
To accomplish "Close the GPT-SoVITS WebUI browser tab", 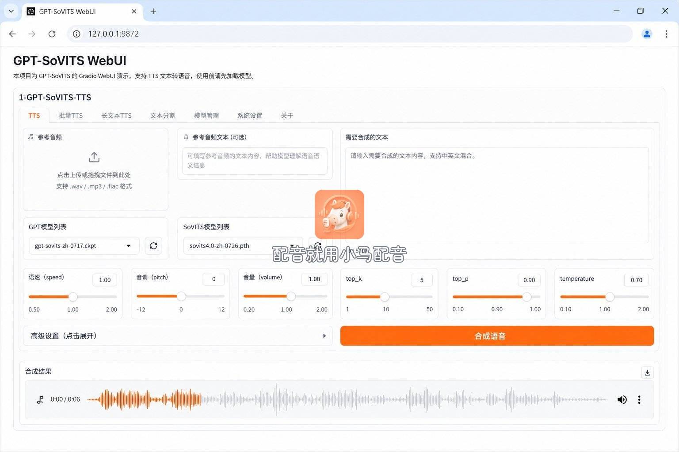I will tap(134, 11).
